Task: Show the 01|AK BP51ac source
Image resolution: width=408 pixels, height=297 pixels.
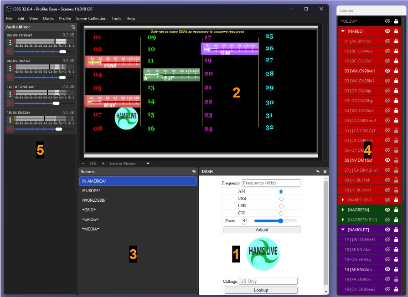Action: (387, 41)
